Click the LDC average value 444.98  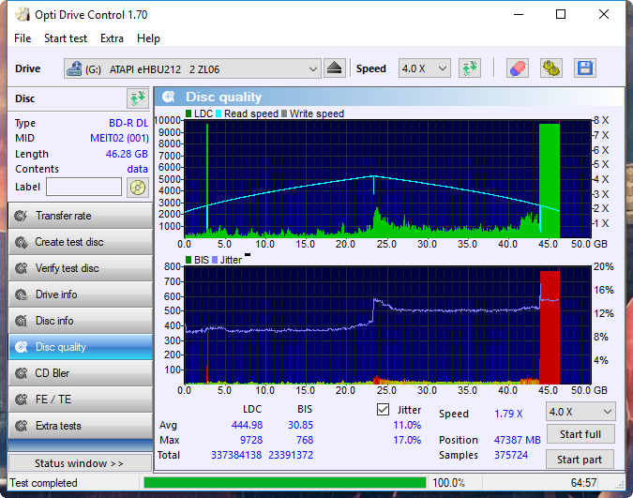(247, 425)
